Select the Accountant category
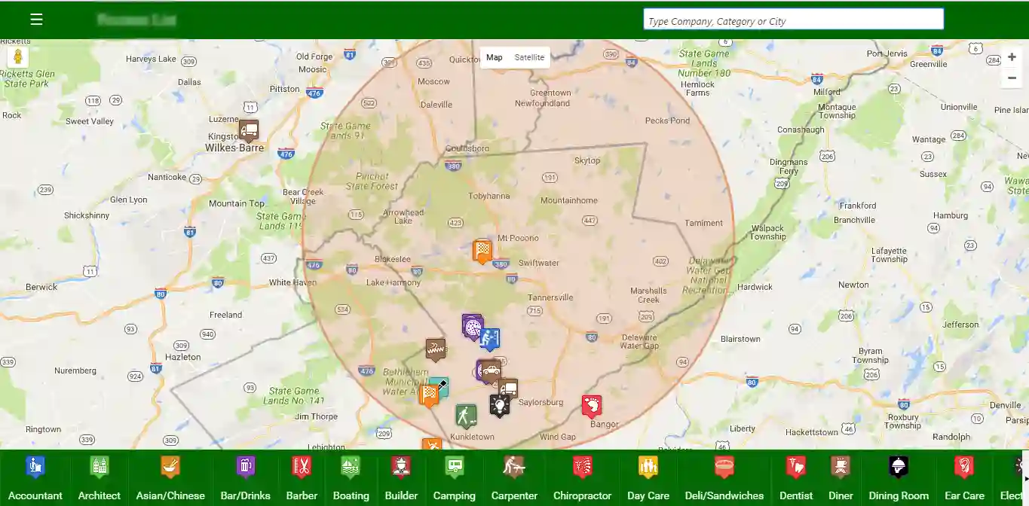 coord(35,480)
